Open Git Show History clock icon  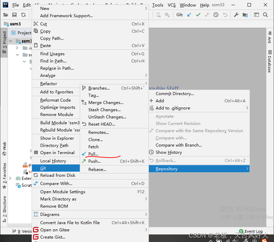(216, 15)
